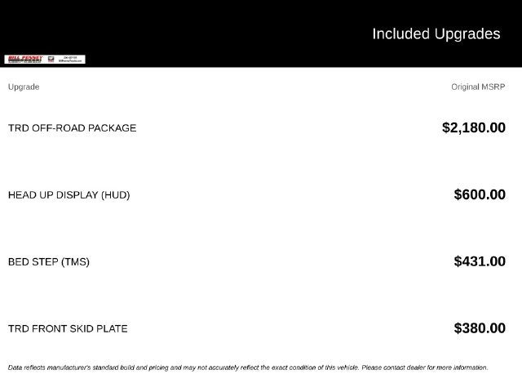Click the $2,180.00 price
The height and width of the screenshot is (392, 522).
pos(474,127)
